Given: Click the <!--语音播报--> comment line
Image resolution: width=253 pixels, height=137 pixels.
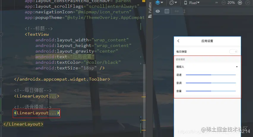Looking at the screenshot, I should (33, 107).
